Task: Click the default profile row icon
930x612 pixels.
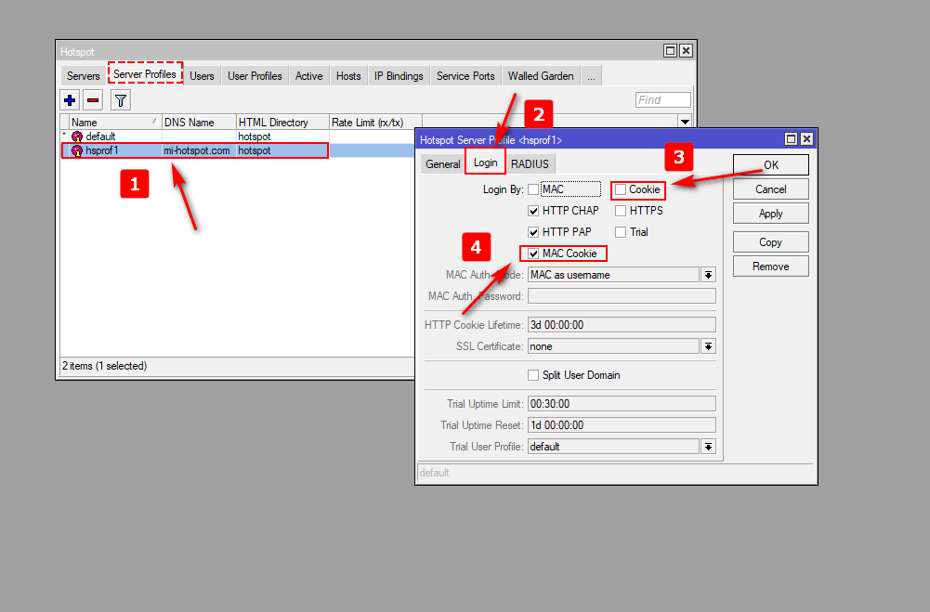Action: [77, 137]
